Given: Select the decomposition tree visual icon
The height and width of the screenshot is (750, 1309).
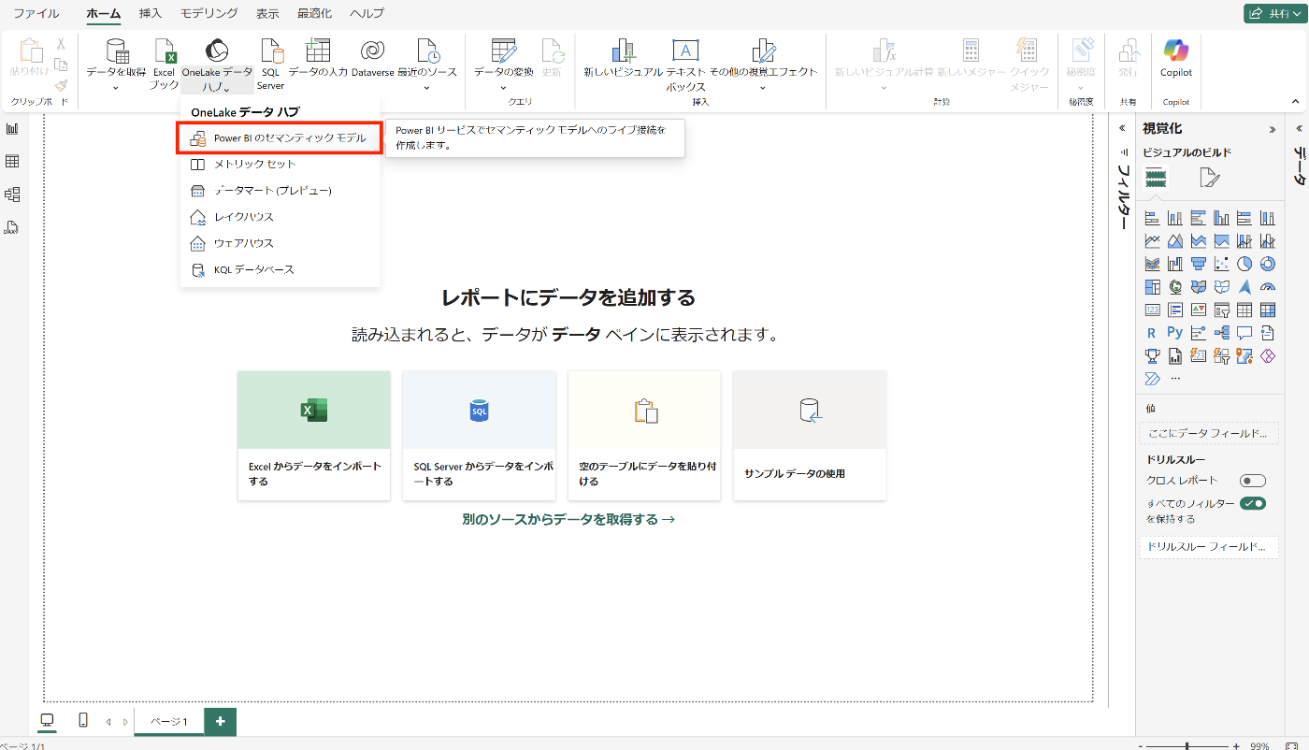Looking at the screenshot, I should 1221,333.
